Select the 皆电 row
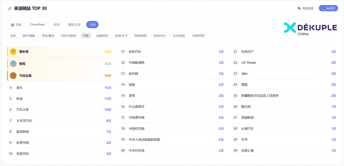Screen dimensions: 344x166 point(172,95)
